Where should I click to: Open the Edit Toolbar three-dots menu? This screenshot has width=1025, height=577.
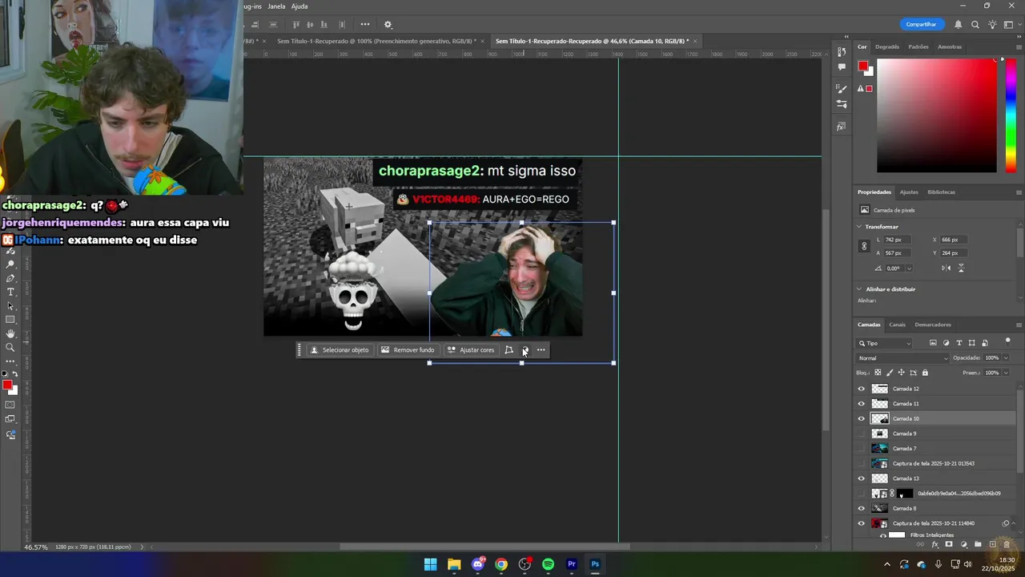tap(10, 361)
